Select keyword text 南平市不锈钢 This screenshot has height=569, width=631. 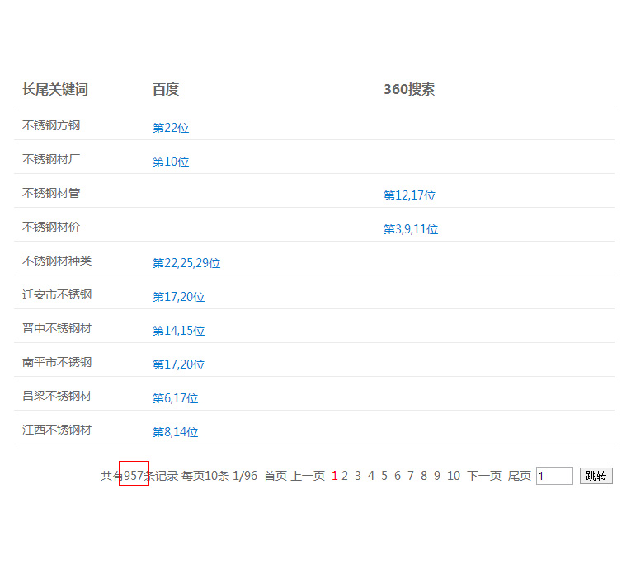click(x=57, y=362)
